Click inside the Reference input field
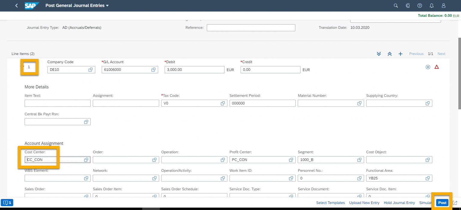461x210 pixels. coord(251,28)
